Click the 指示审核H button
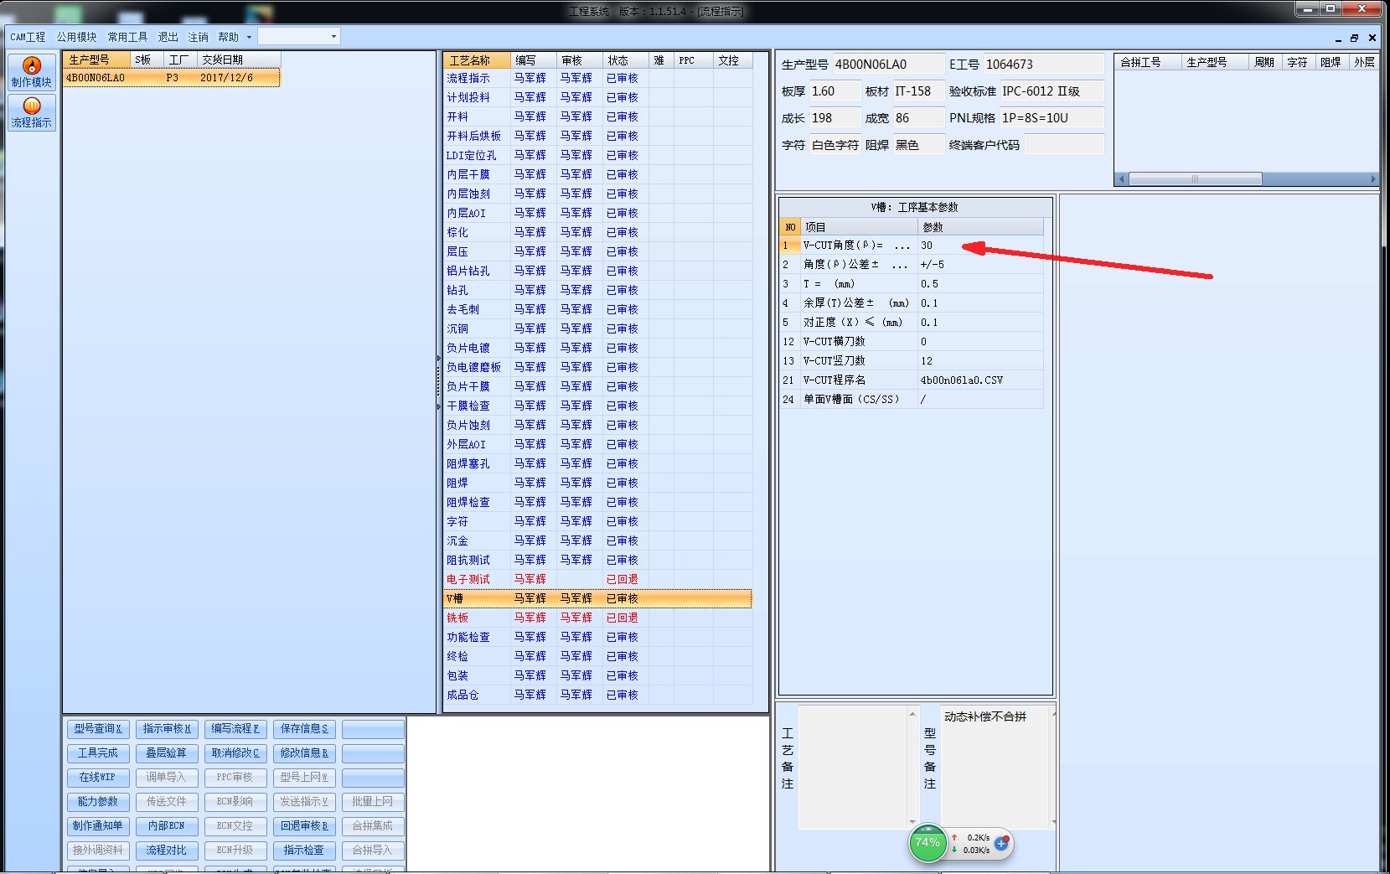The width and height of the screenshot is (1390, 874). [167, 729]
